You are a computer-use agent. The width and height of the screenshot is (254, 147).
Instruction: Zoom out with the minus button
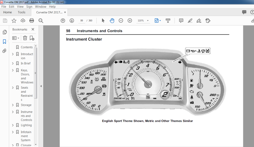pyautogui.click(x=121, y=21)
